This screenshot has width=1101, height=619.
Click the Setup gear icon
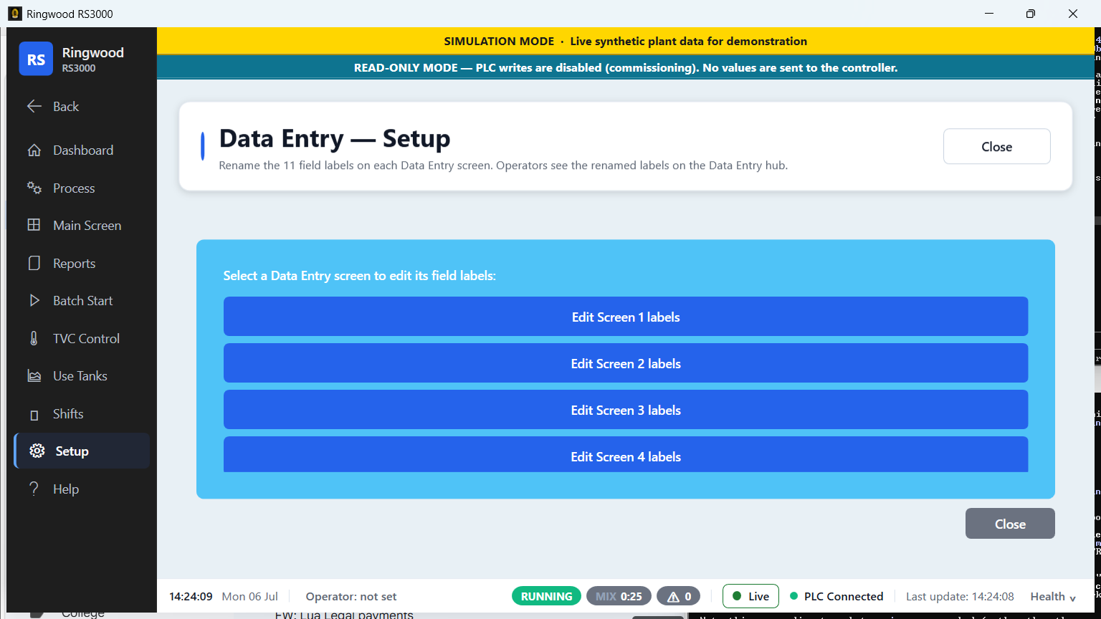[x=37, y=451]
